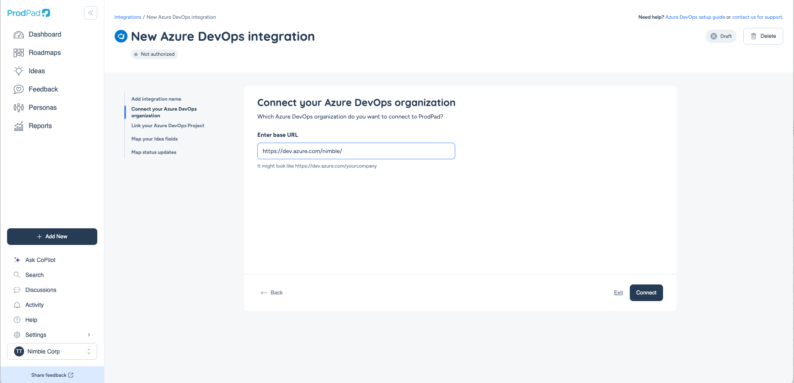
Task: Click the trash icon on Delete button
Action: click(x=753, y=36)
